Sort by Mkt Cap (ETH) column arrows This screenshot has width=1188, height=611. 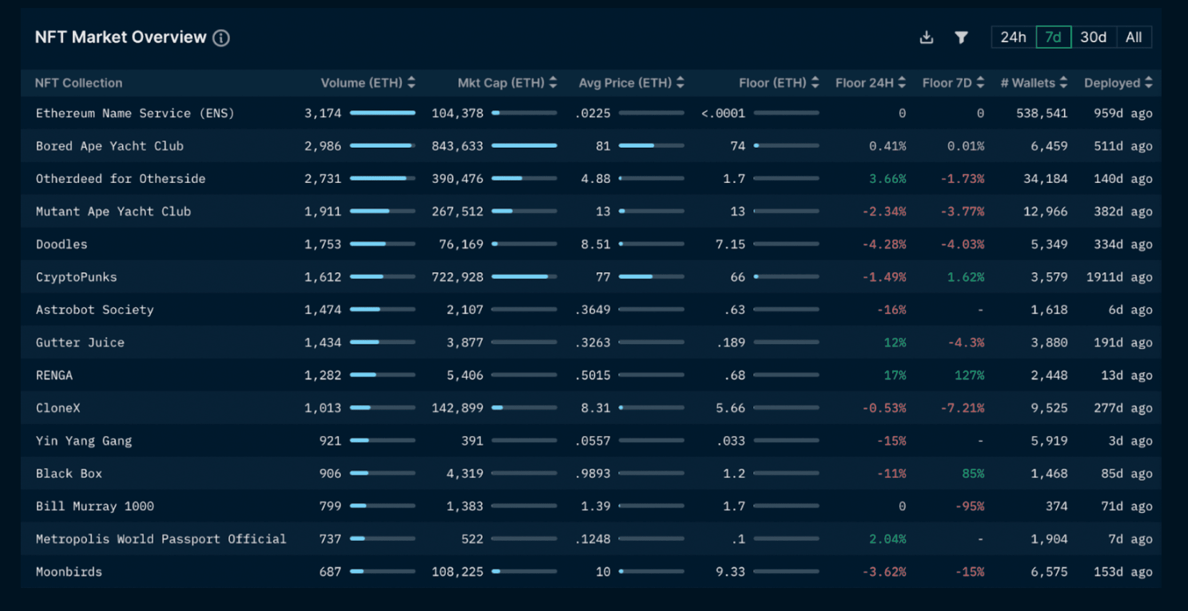(x=553, y=83)
